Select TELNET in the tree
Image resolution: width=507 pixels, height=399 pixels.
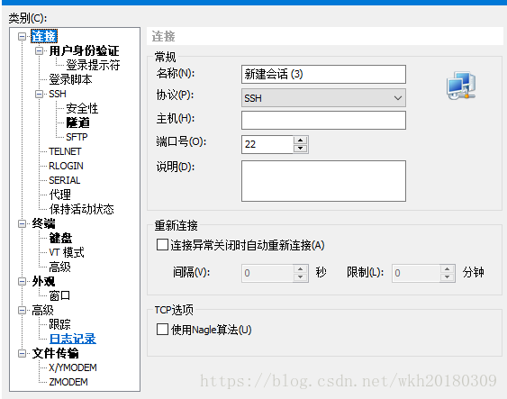[65, 151]
